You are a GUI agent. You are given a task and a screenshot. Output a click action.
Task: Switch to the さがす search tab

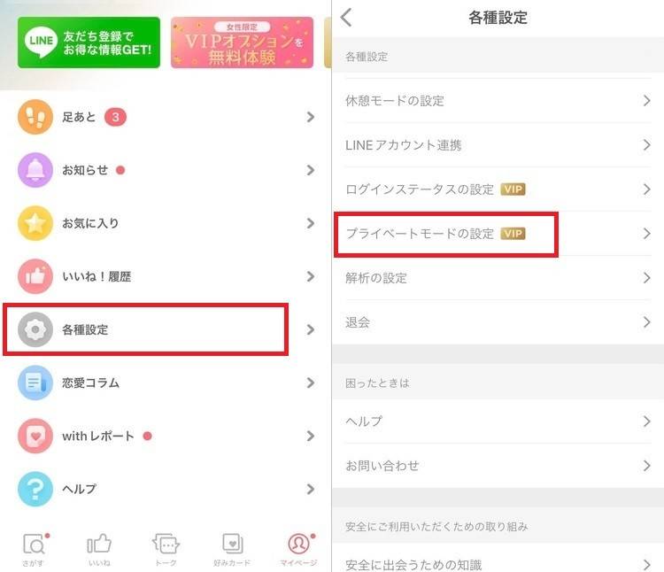34,550
